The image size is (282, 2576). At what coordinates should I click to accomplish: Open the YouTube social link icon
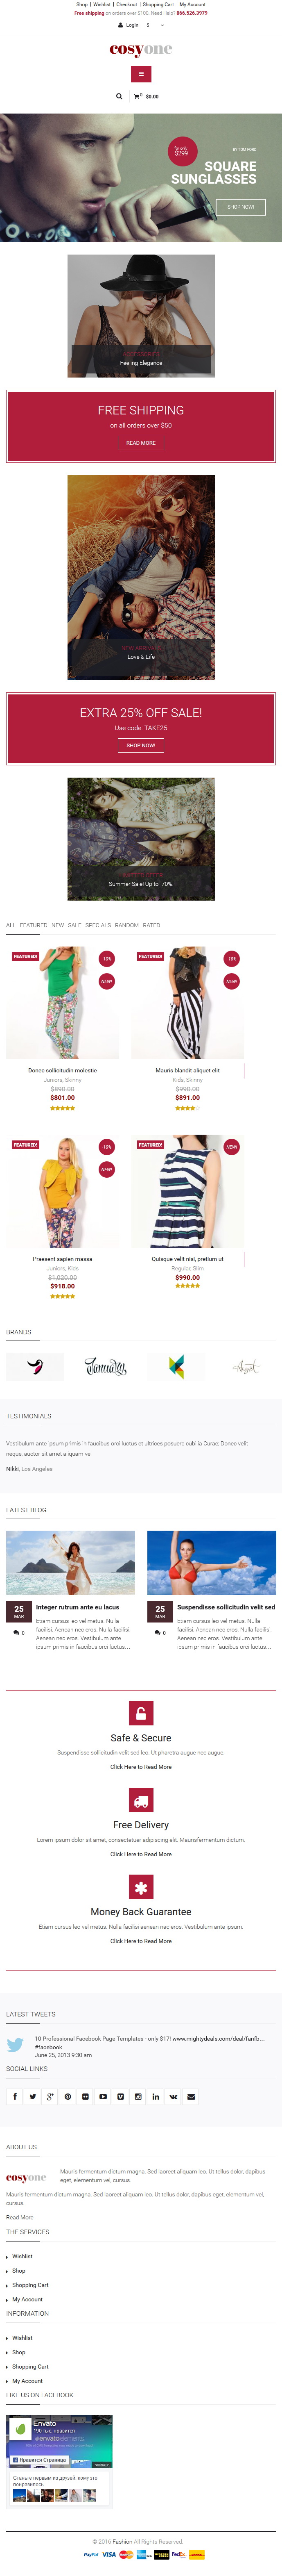[103, 2096]
